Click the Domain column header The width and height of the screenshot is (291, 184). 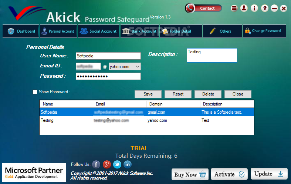click(x=173, y=104)
